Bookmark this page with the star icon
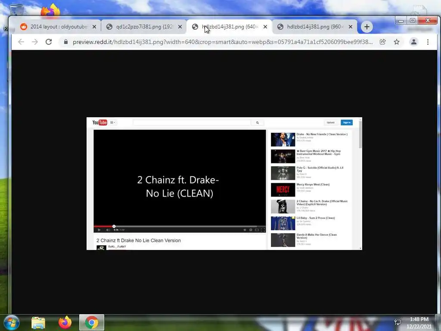Viewport: 441px width, 331px height. [x=397, y=42]
